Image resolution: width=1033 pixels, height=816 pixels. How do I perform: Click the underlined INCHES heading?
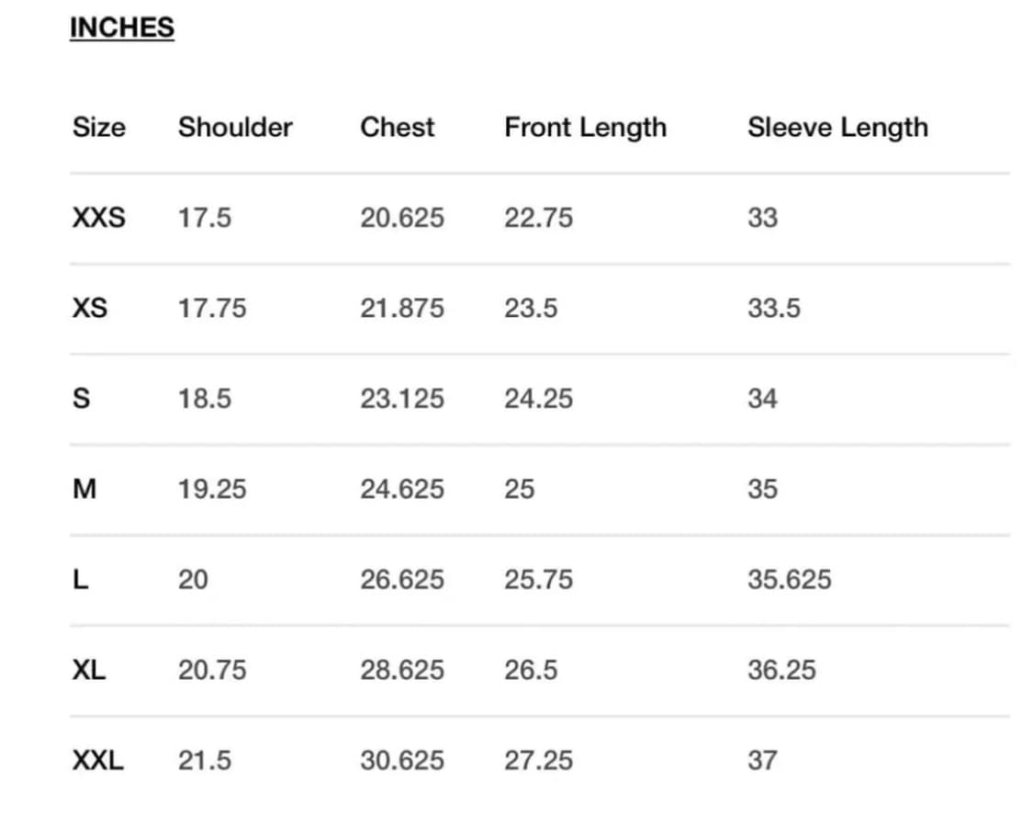tap(121, 28)
